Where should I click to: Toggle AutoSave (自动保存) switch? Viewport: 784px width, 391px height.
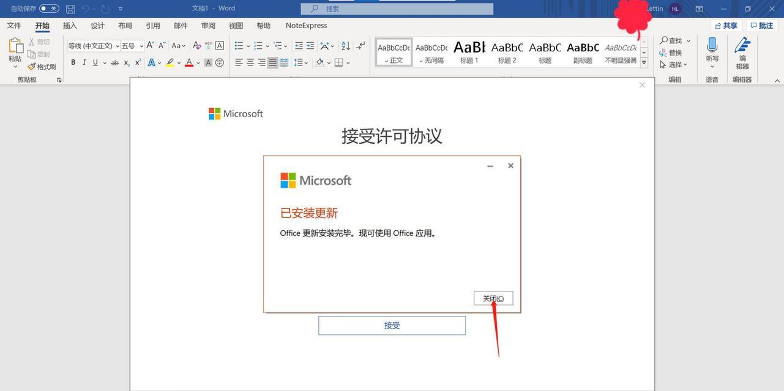(49, 9)
